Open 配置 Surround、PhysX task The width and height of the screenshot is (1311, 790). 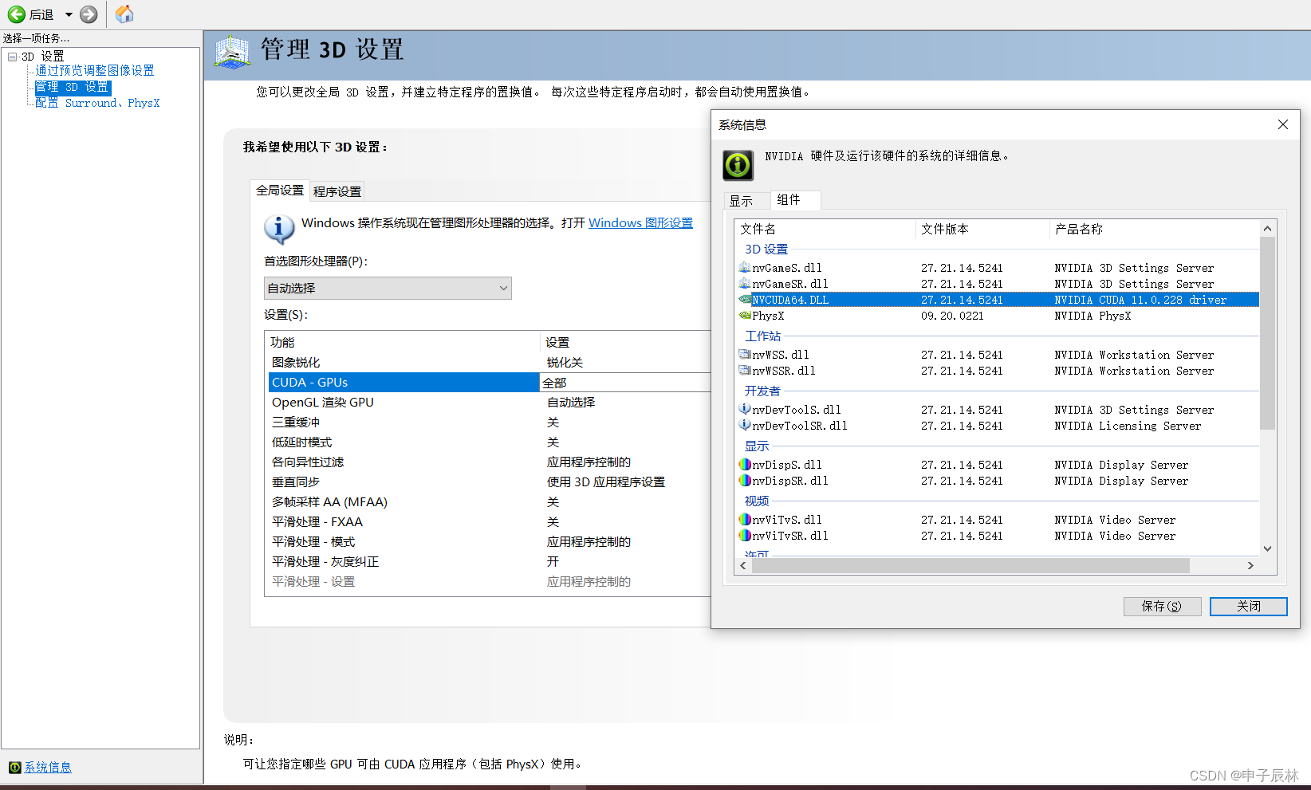click(97, 103)
